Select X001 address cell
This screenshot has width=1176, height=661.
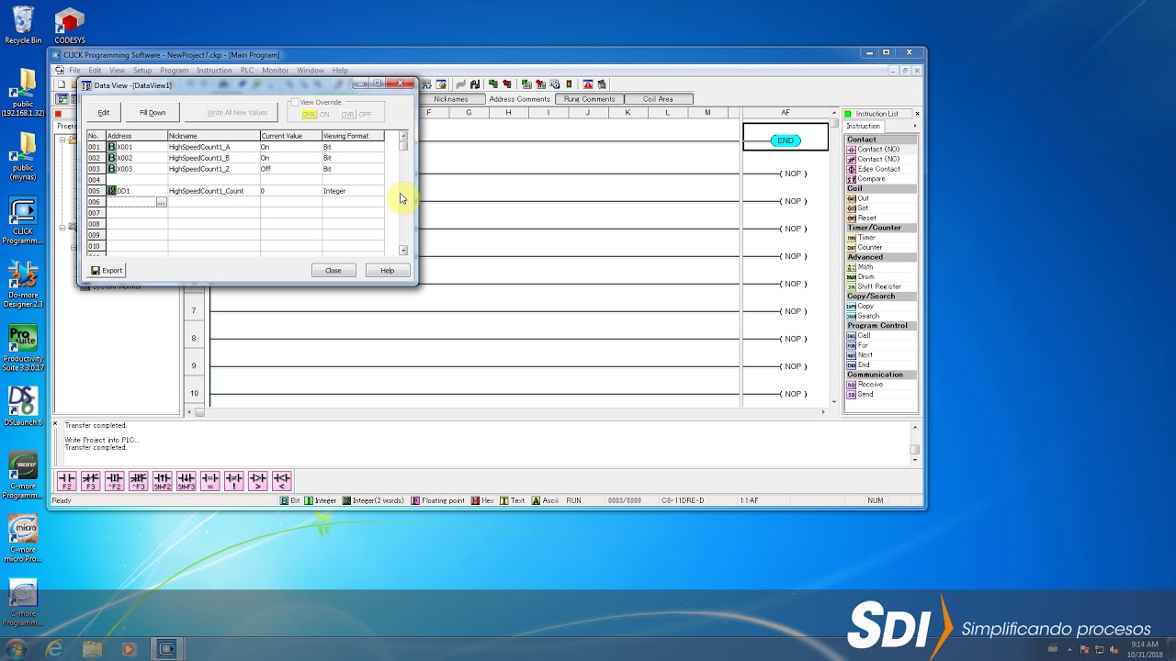(x=137, y=147)
